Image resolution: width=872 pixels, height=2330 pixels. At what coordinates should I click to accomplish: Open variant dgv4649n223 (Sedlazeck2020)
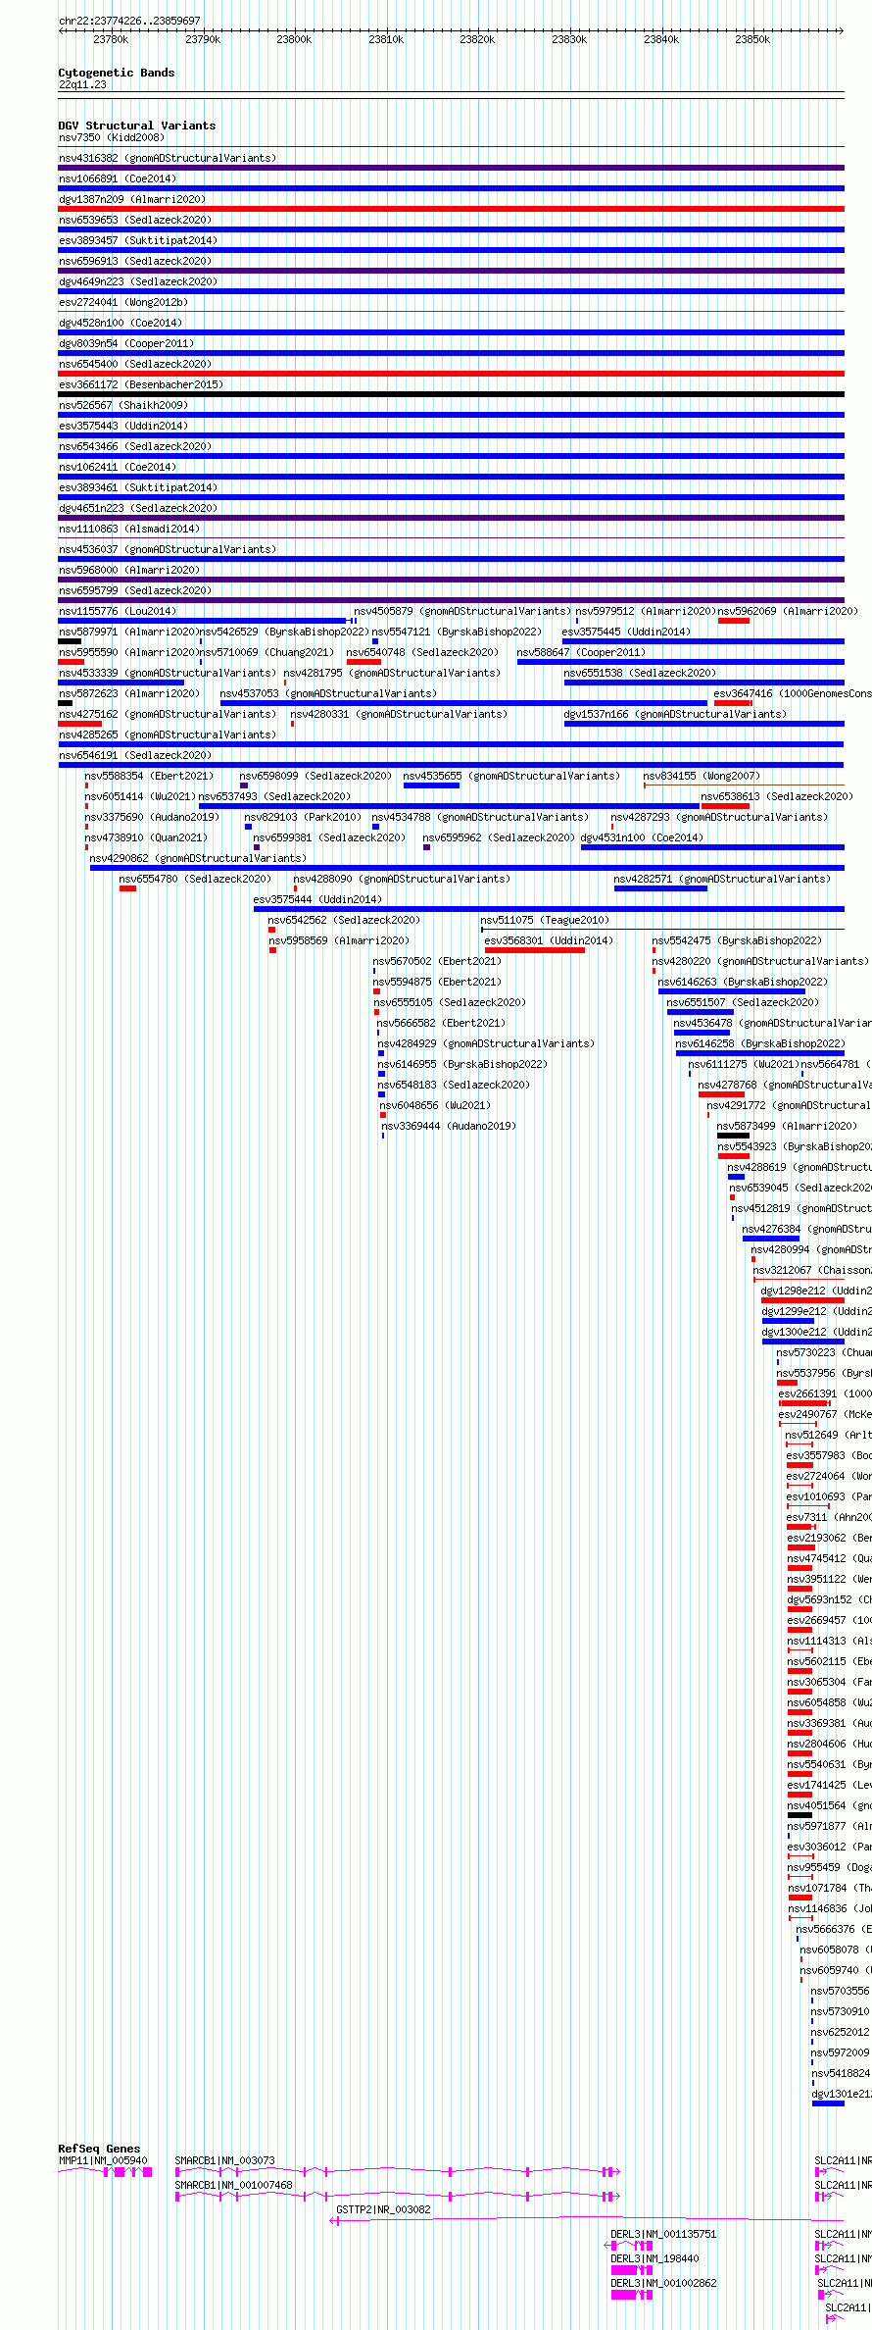click(138, 281)
